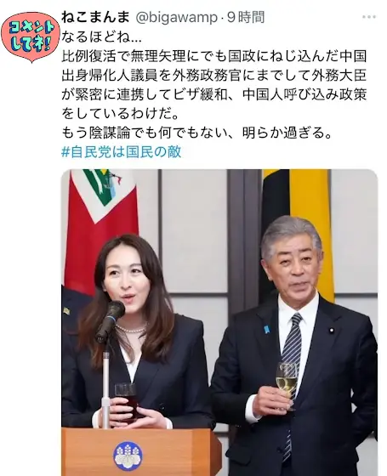This screenshot has height=476, width=387.
Task: Click the pearl necklace in the photo
Action: click(131, 329)
